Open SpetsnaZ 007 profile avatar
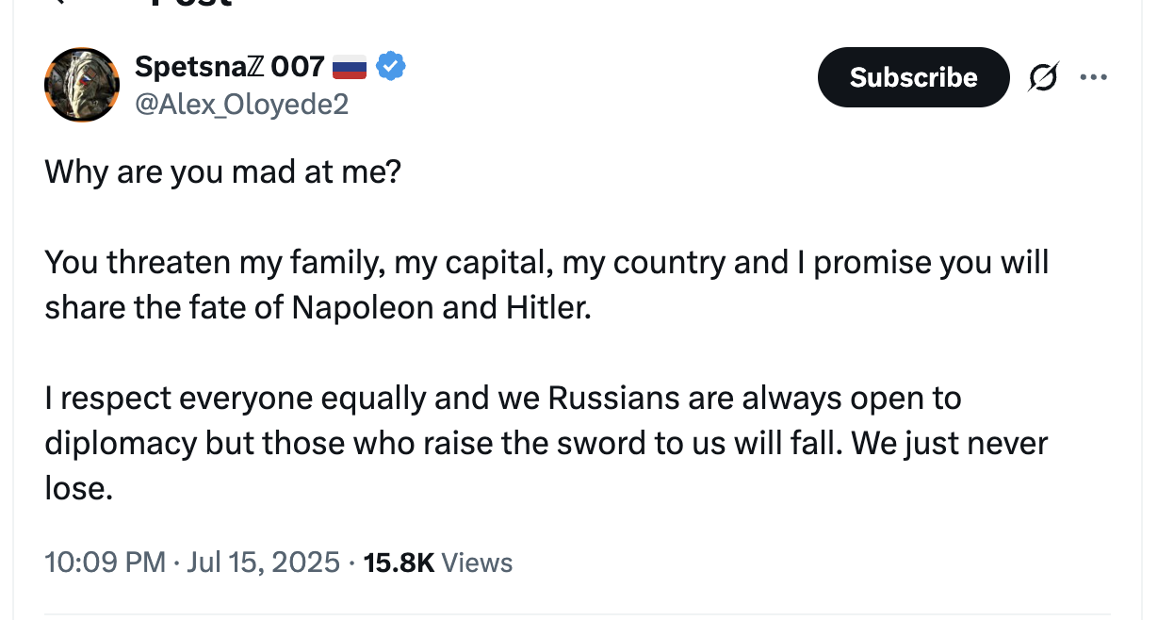Image resolution: width=1174 pixels, height=620 pixels. (82, 85)
